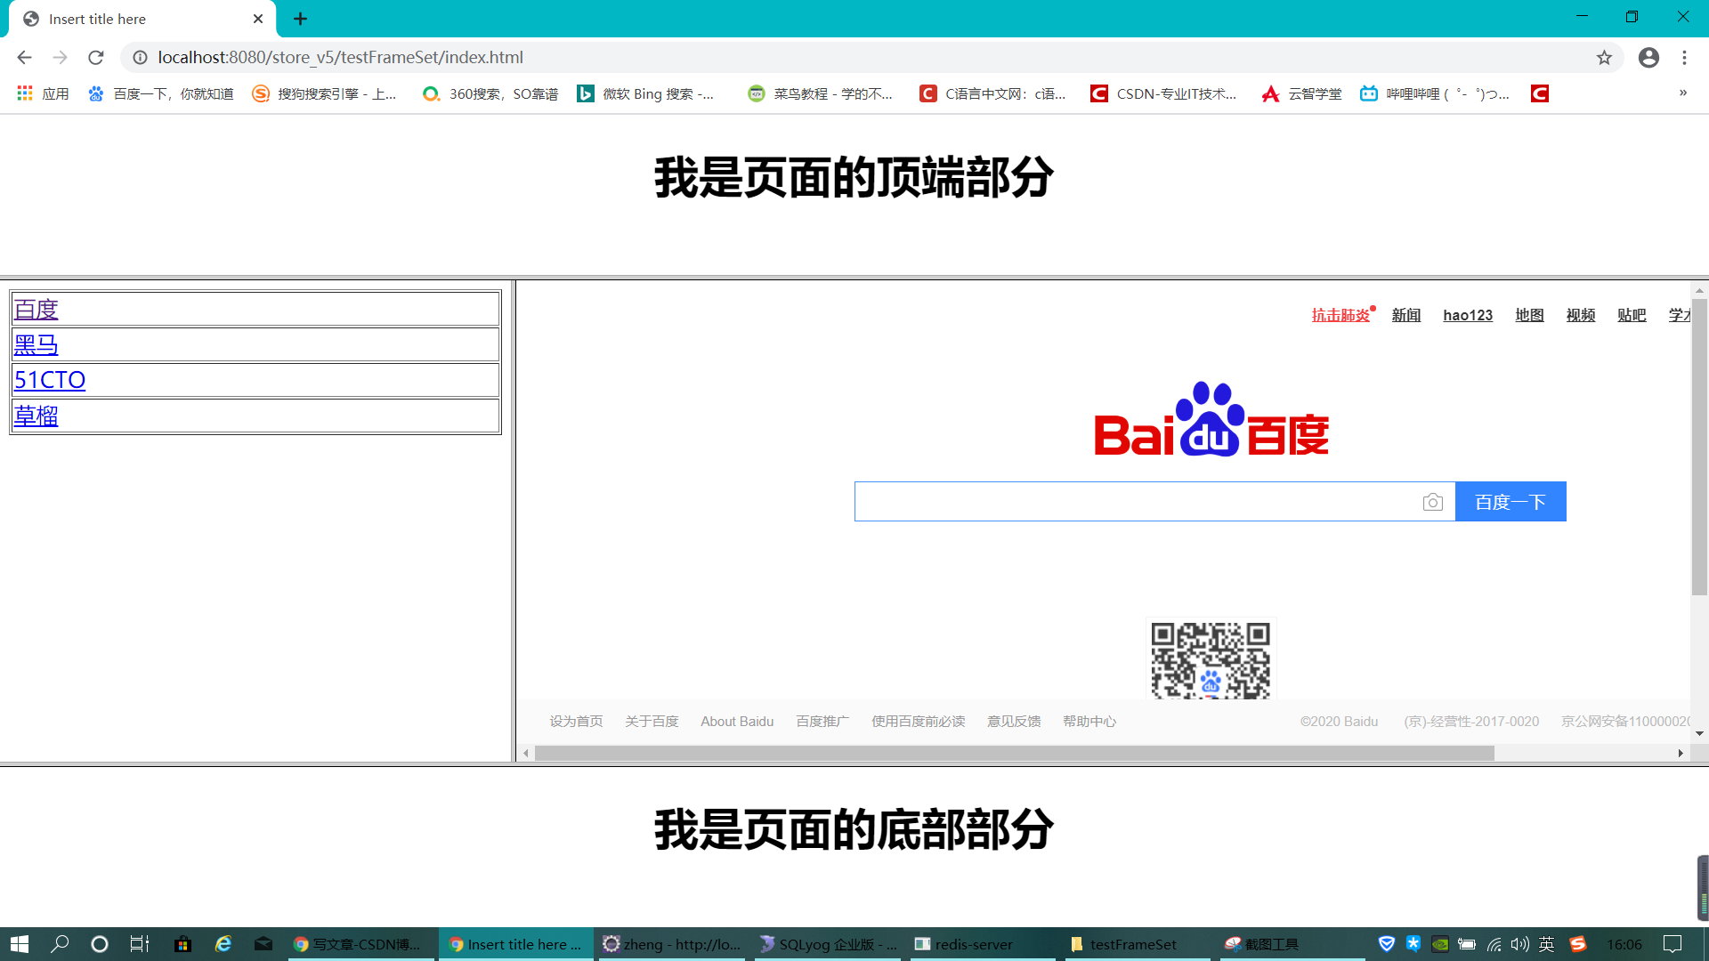Click the frame's scroll down arrow
This screenshot has height=961, width=1709.
[1699, 734]
